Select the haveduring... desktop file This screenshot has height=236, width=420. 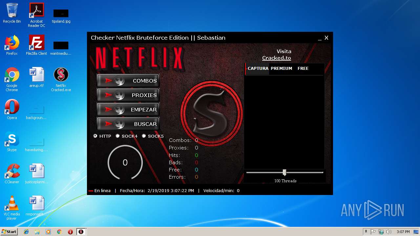click(36, 145)
